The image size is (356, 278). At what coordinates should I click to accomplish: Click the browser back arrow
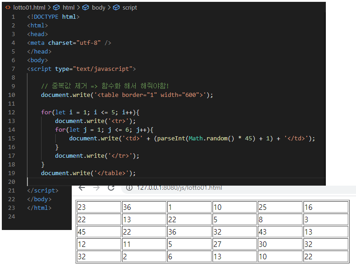(x=82, y=187)
